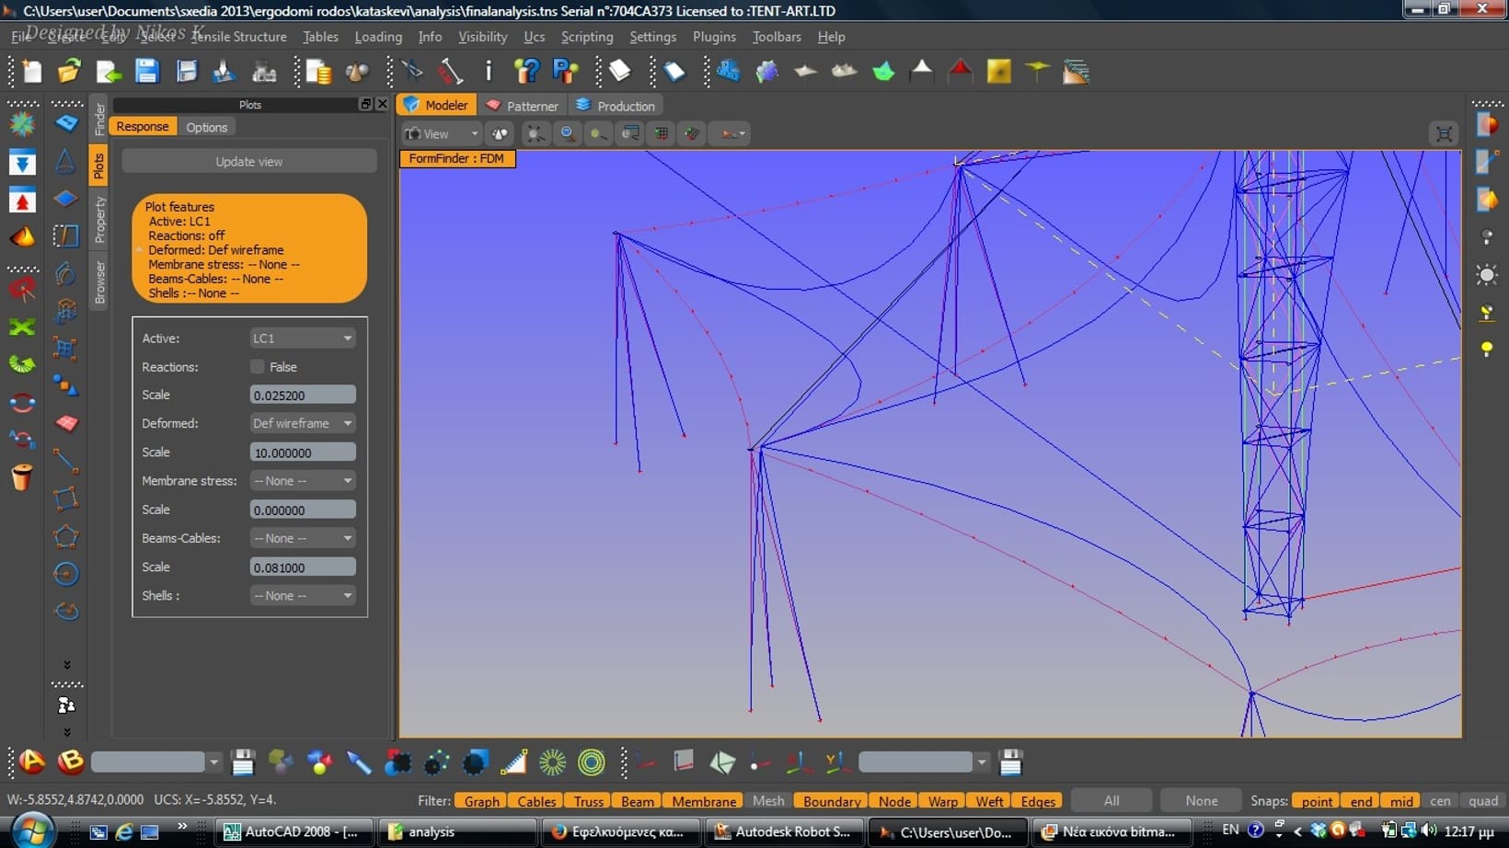Screen dimensions: 1509x848
Task: Click the trash bin icon in left sidebar
Action: pos(22,477)
